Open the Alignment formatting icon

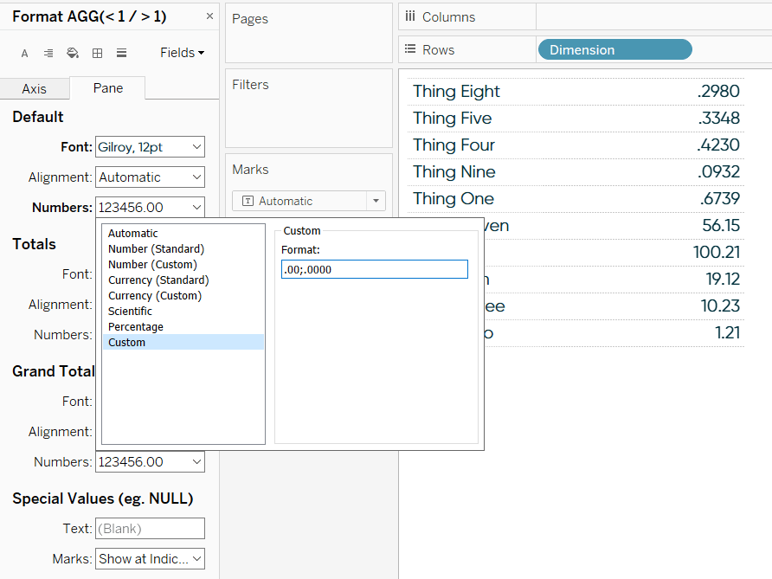[48, 52]
